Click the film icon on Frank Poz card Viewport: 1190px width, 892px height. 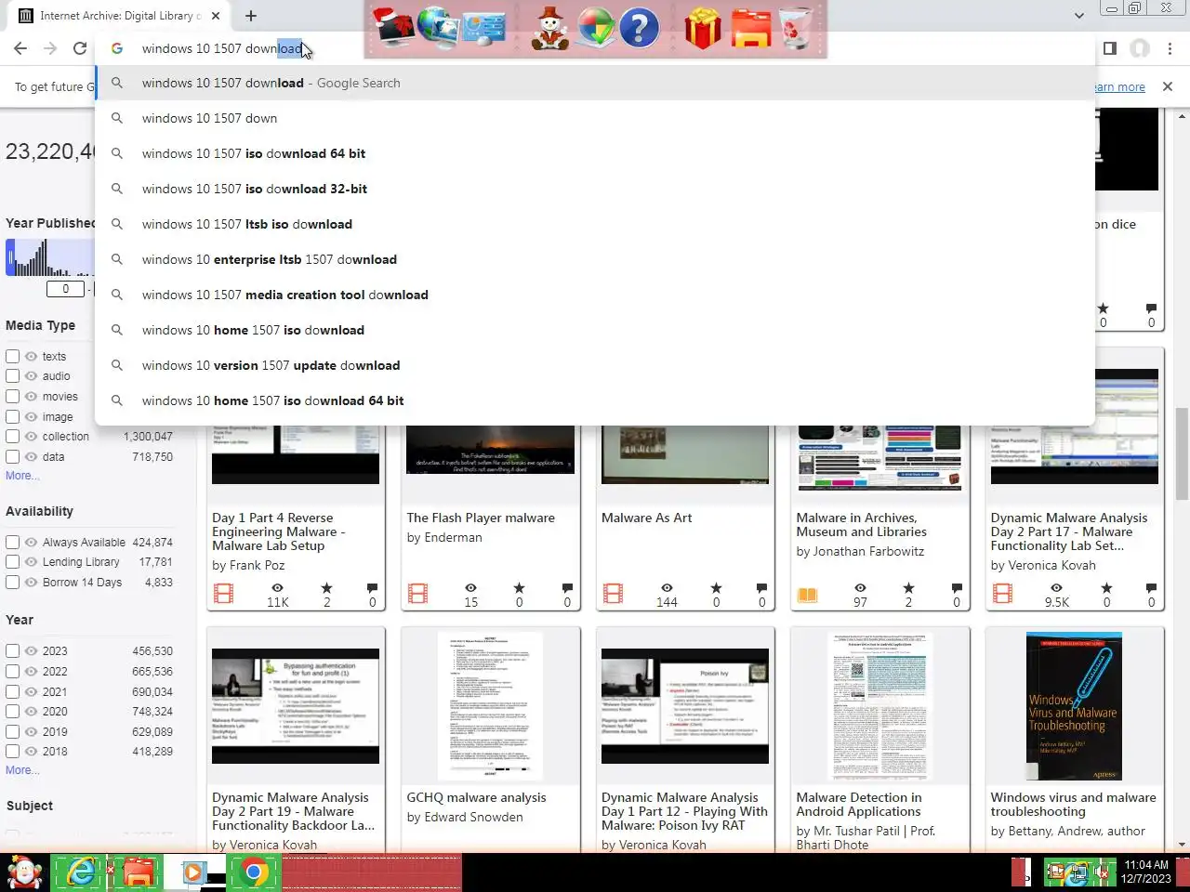tap(223, 593)
